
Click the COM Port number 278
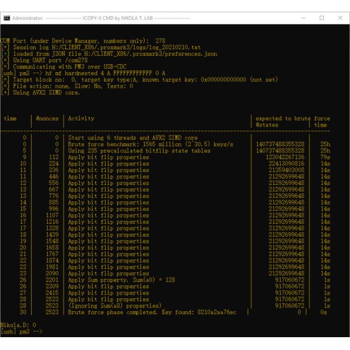click(161, 41)
